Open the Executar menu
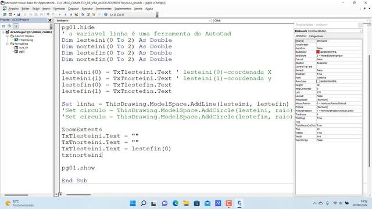The height and width of the screenshot is (209, 372). [87, 9]
